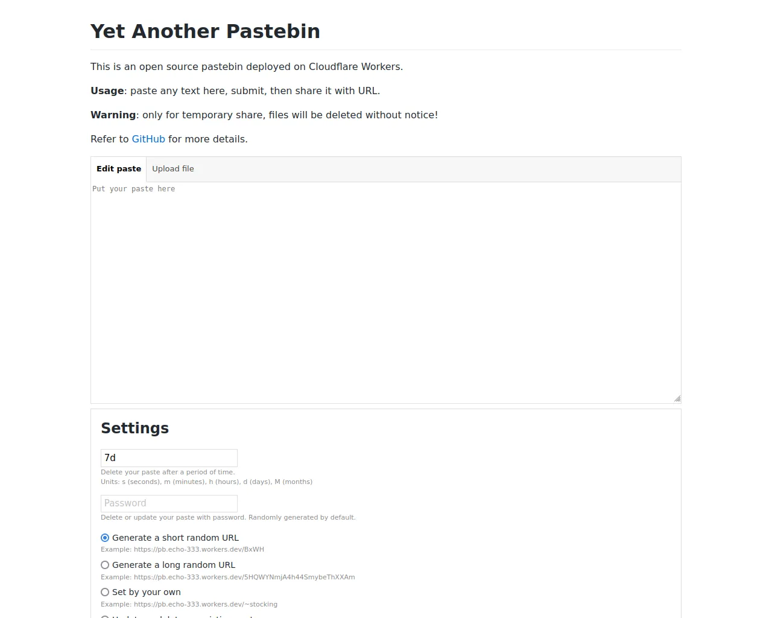Enable the 'Set by your own' radio button
Image resolution: width=772 pixels, height=618 pixels.
click(105, 592)
